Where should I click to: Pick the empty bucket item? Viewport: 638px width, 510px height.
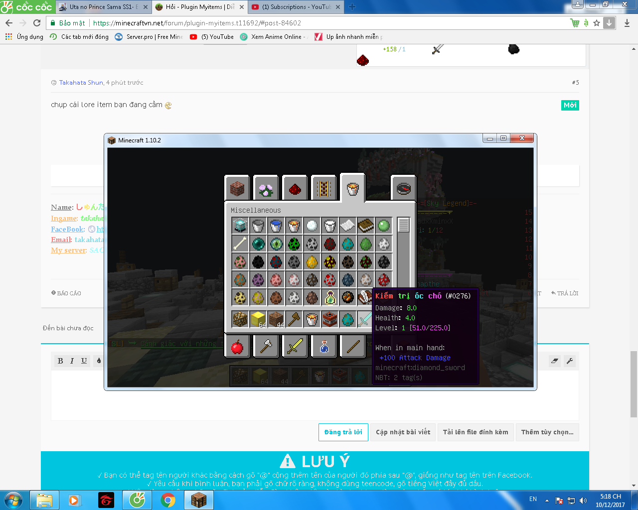pyautogui.click(x=258, y=226)
